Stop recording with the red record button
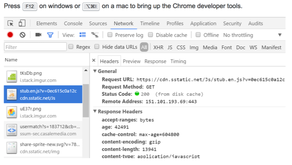 pos(10,35)
